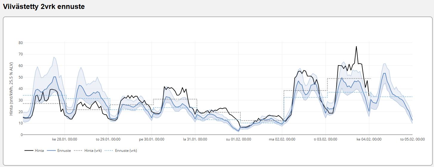The height and width of the screenshot is (167, 434).
Task: Click the black Hinta legend line sample
Action: coord(29,151)
